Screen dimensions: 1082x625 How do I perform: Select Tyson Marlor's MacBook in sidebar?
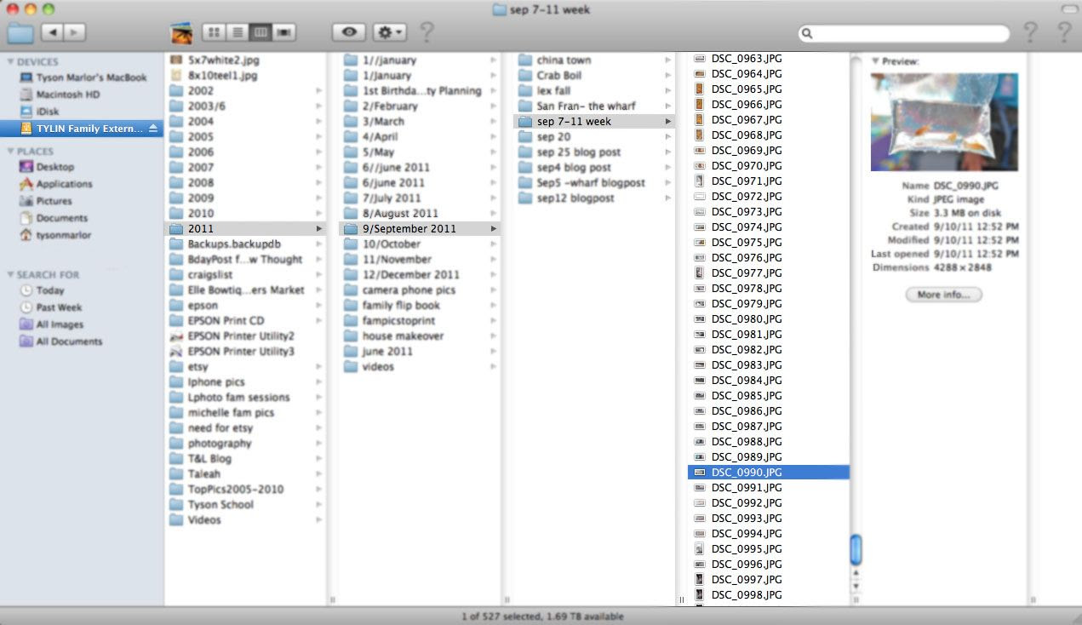[x=82, y=77]
